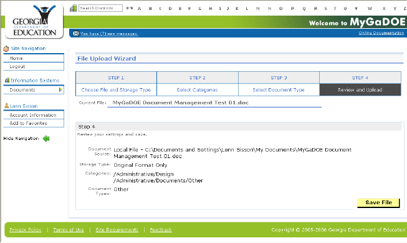Filter districts by 0-9

130,8
